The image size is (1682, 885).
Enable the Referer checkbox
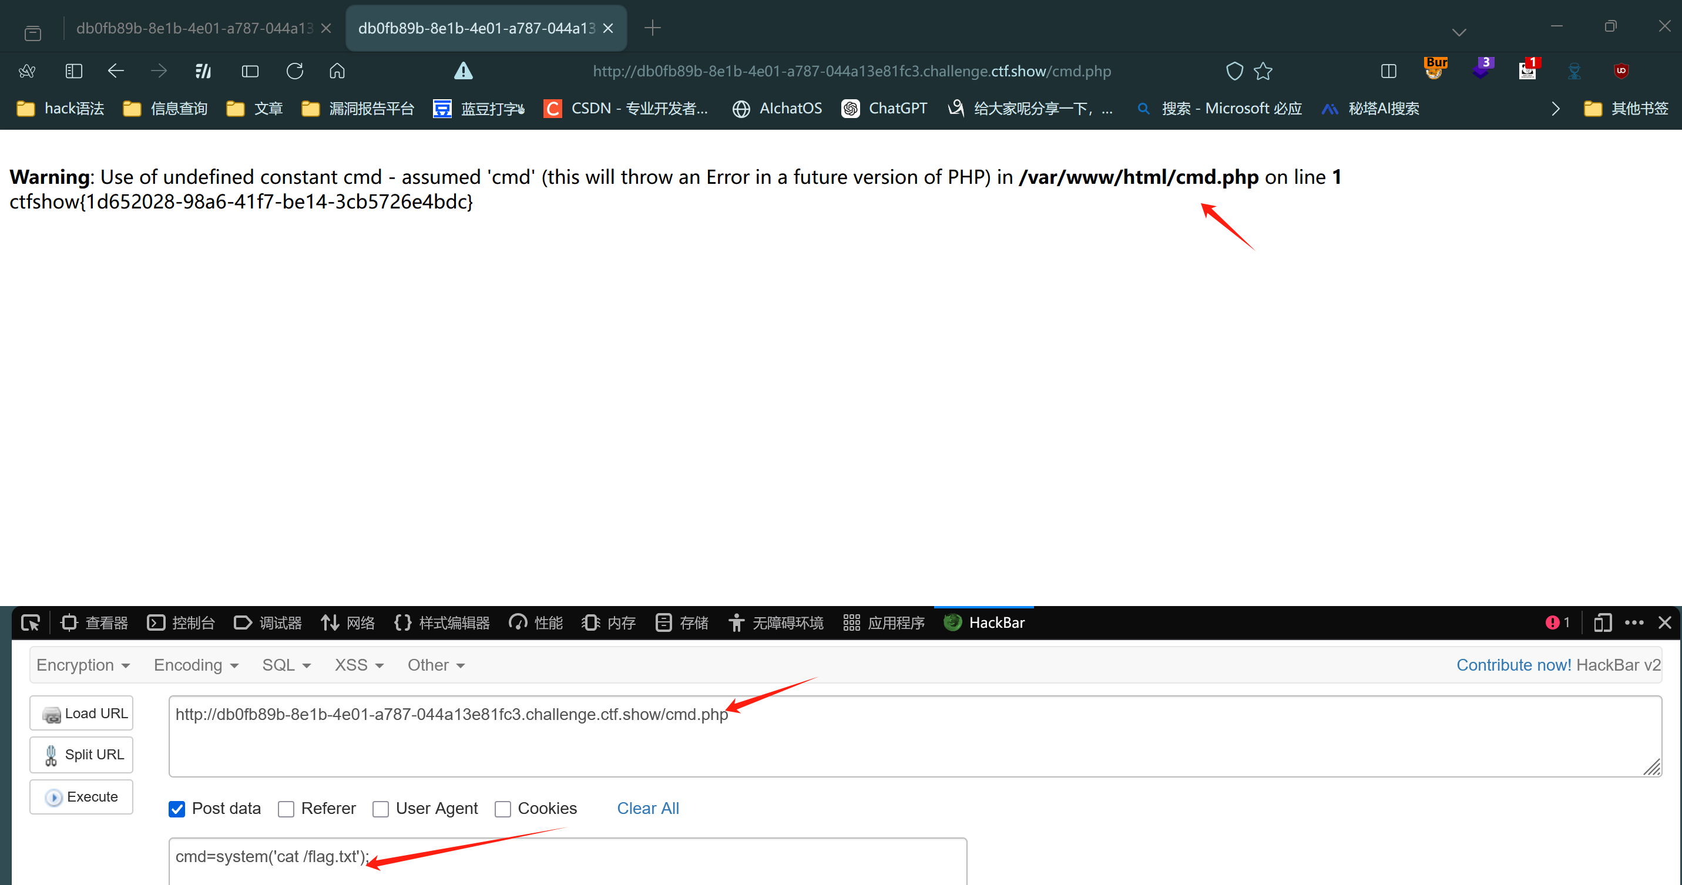[x=286, y=809]
